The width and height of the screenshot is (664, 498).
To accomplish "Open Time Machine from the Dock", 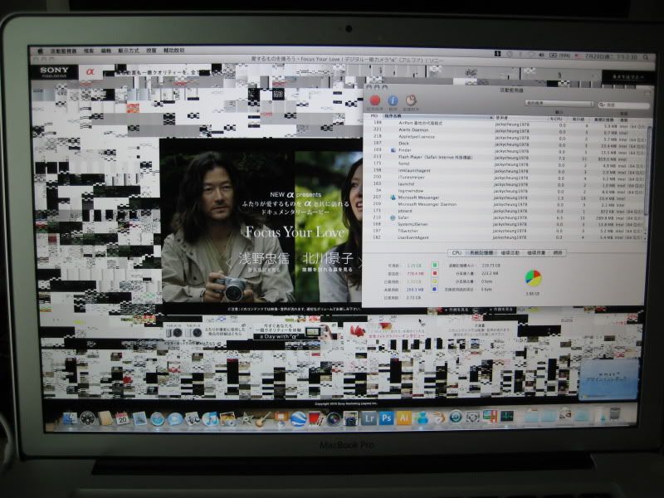I will click(456, 417).
